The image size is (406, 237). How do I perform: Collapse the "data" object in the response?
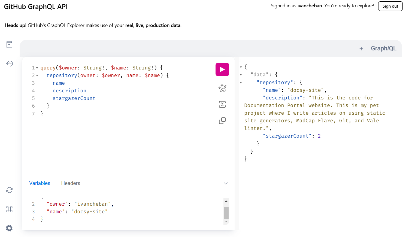pos(241,75)
